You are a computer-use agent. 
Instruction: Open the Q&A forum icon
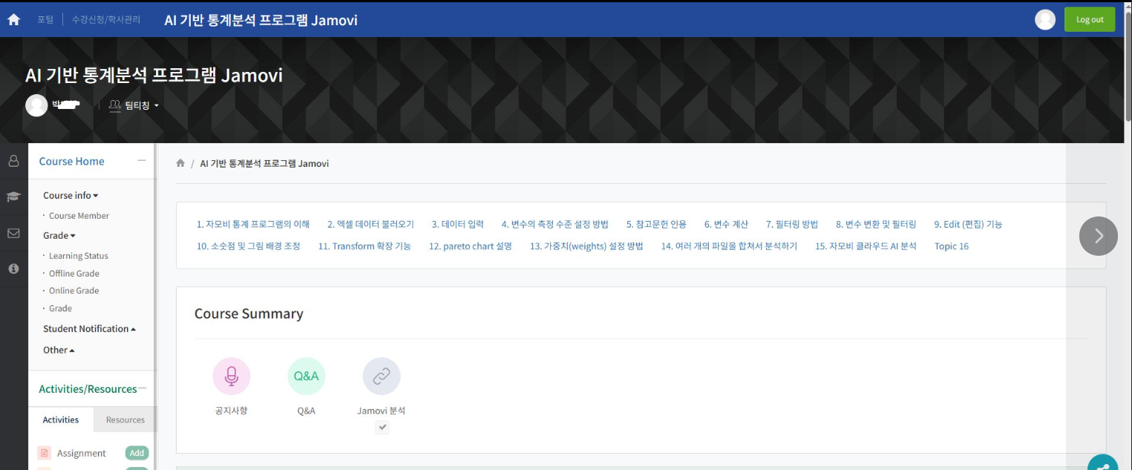point(307,377)
